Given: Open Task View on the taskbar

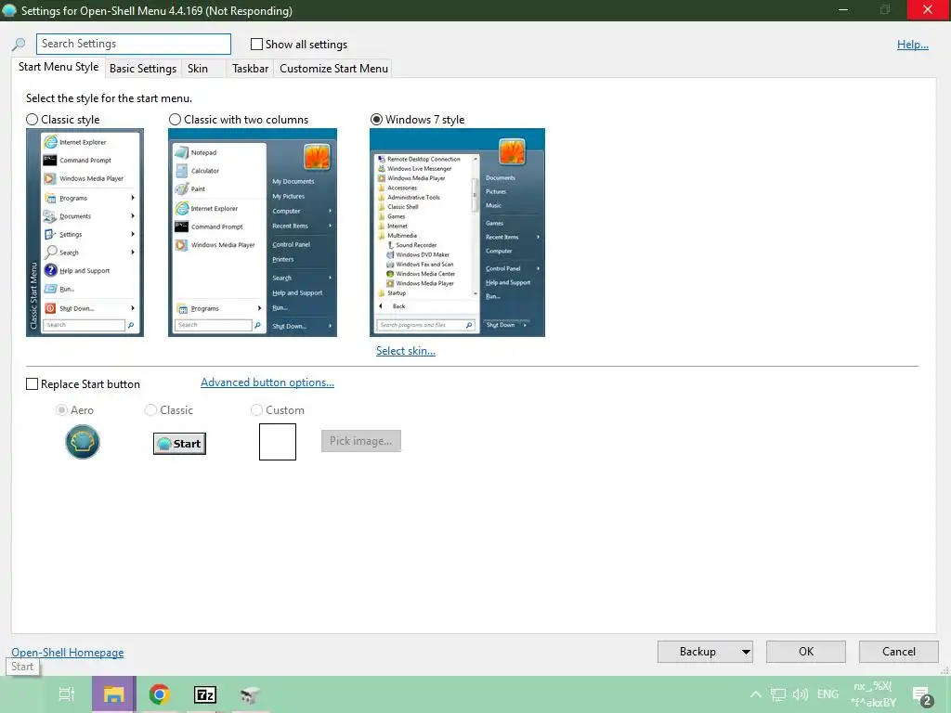Looking at the screenshot, I should [x=67, y=694].
